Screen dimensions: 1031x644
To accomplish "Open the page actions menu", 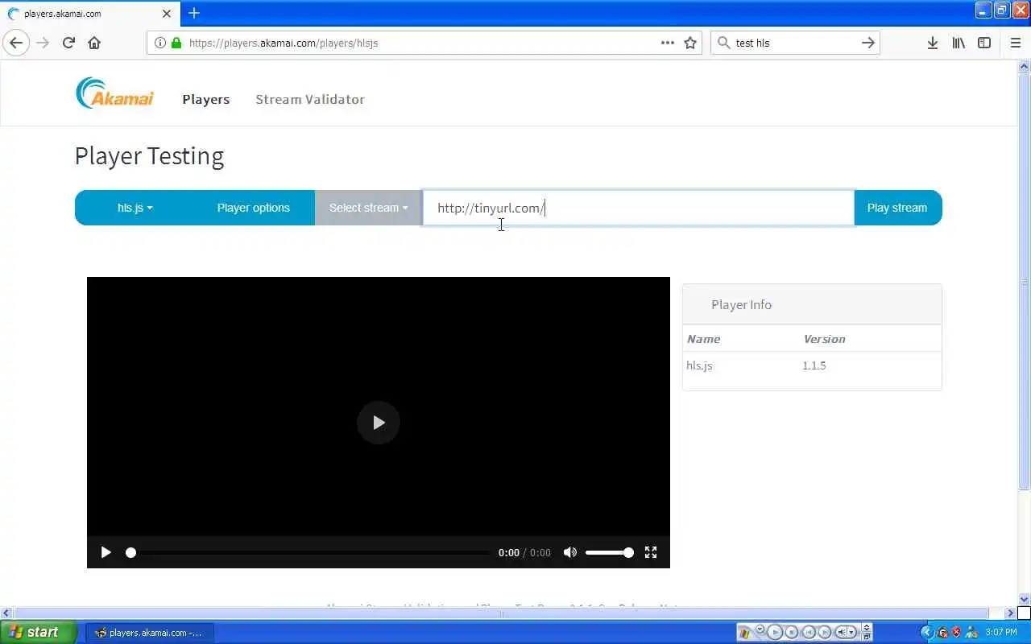I will coord(668,43).
